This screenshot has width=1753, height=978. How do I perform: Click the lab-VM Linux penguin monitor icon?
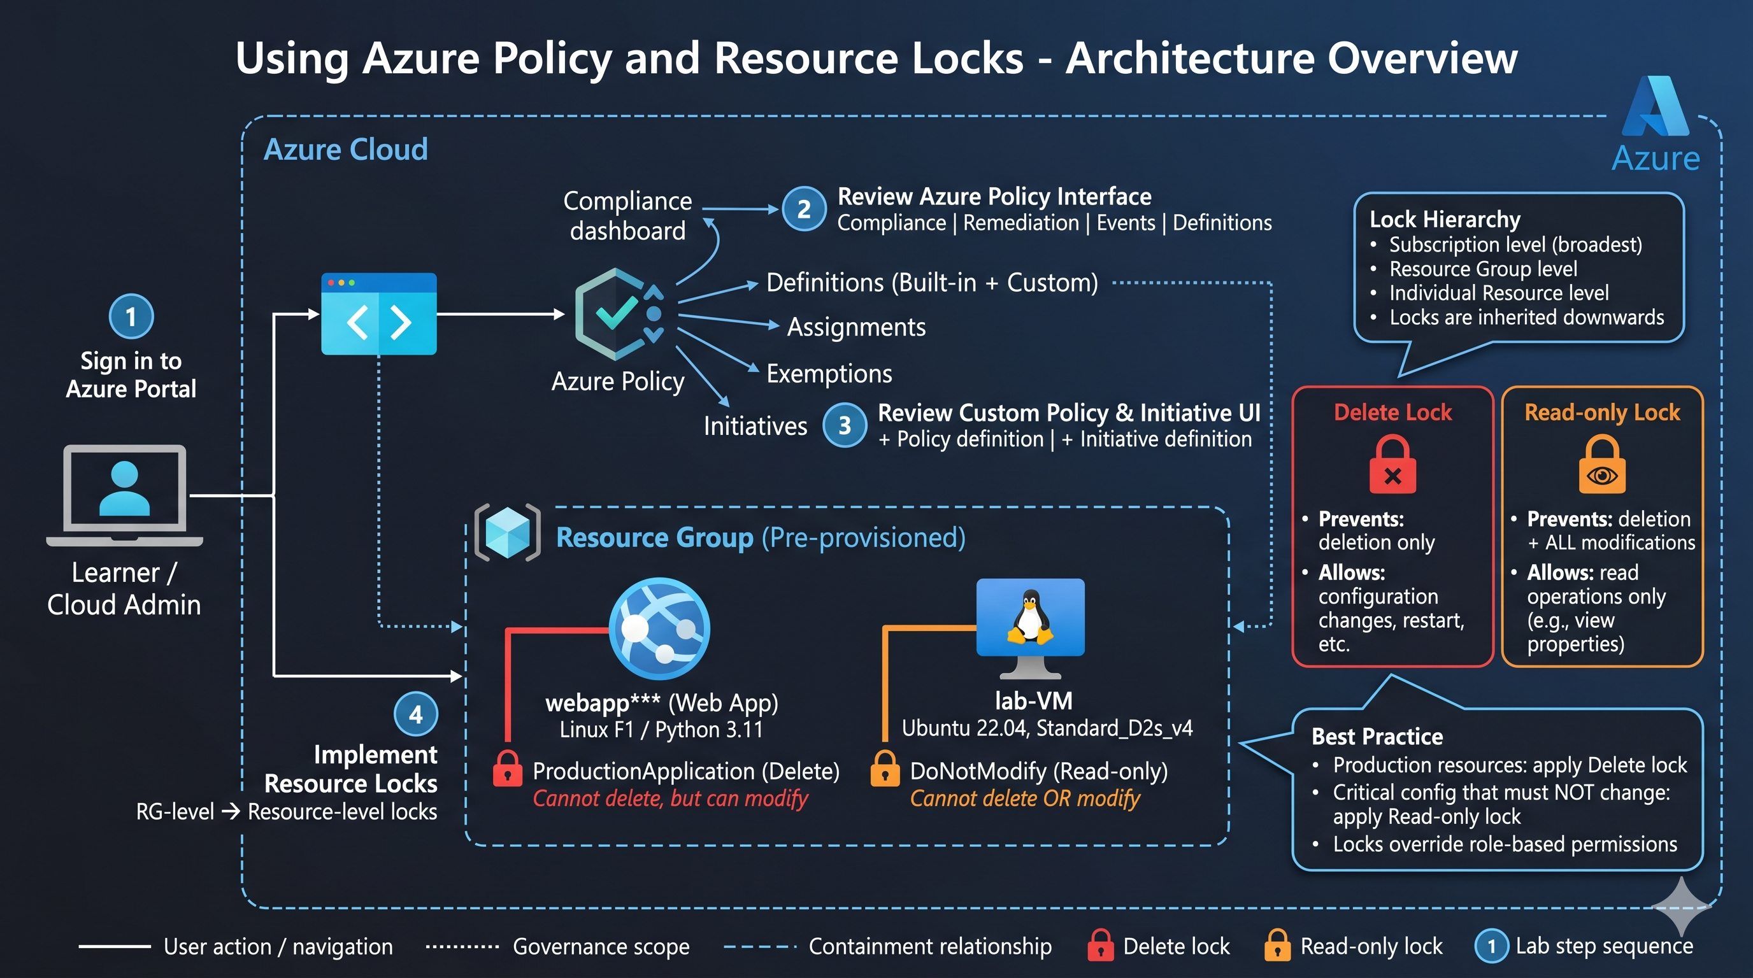[x=1030, y=628]
